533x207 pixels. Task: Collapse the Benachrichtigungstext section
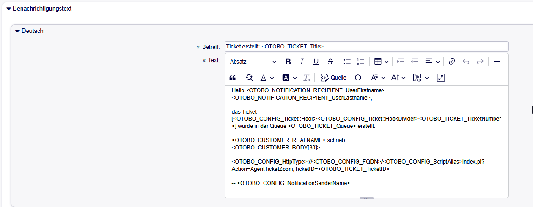pyautogui.click(x=9, y=9)
